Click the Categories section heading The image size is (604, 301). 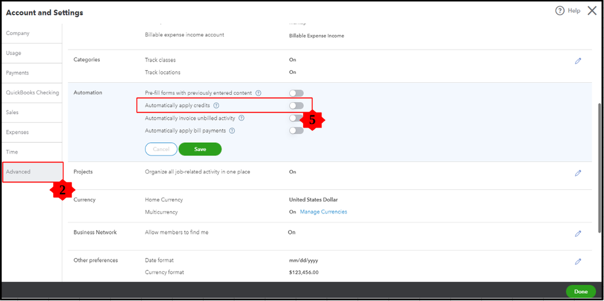point(87,60)
